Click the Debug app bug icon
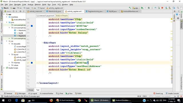Image resolution: width=183 pixels, height=103 pixels. (149, 8)
